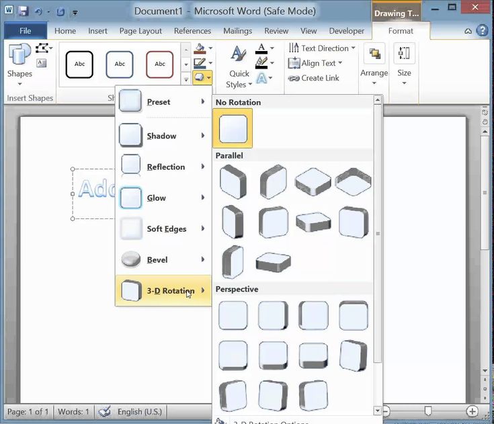Click the Create Link button
The image size is (494, 424).
point(314,78)
